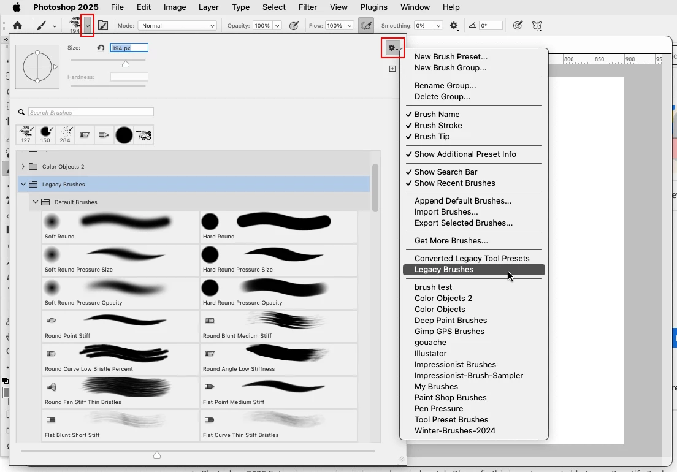Open the Plugins menu in menu bar
Image resolution: width=677 pixels, height=472 pixels.
coord(374,7)
